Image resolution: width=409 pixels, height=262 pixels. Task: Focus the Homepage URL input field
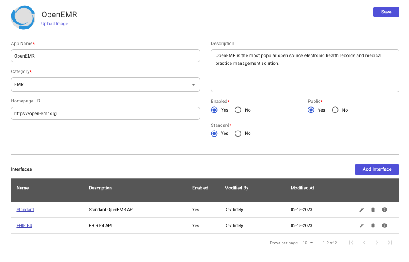pyautogui.click(x=105, y=113)
